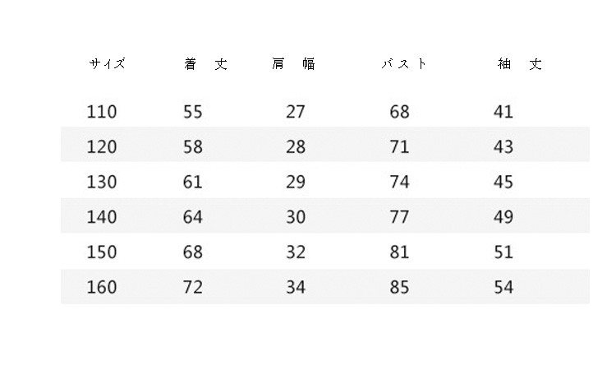Select the size 130 row label
Viewport: 616px width, 375px height.
(102, 182)
